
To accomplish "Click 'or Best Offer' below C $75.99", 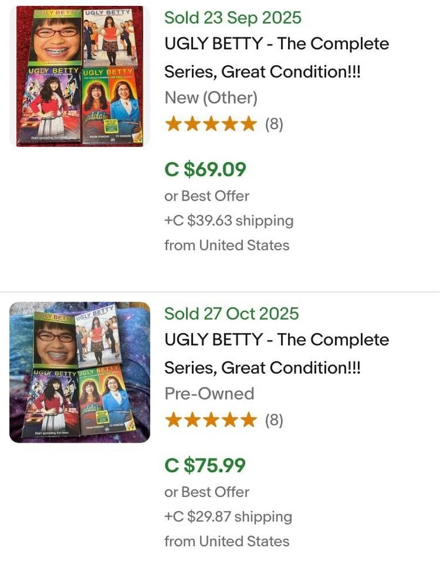I will point(207,492).
